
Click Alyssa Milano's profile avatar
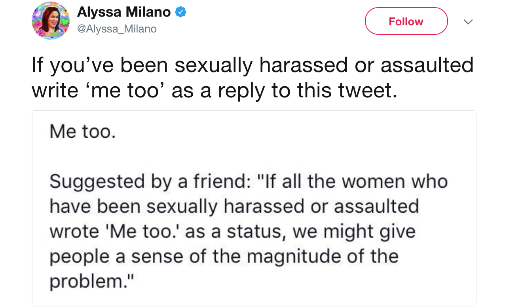[x=50, y=21]
